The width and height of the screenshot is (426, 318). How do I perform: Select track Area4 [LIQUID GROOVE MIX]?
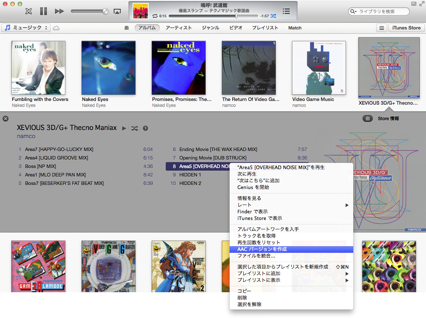pos(86,158)
